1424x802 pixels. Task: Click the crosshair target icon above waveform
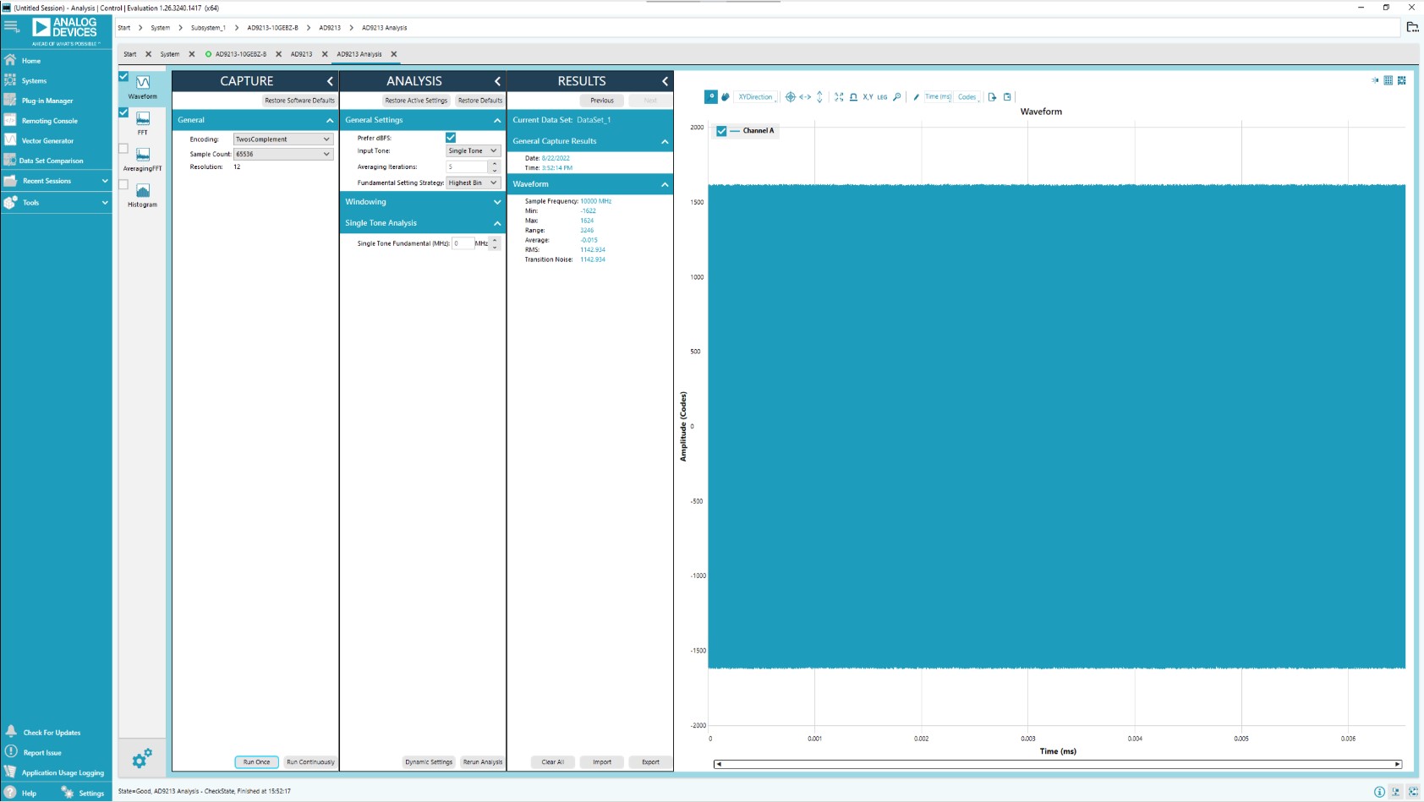pyautogui.click(x=791, y=97)
